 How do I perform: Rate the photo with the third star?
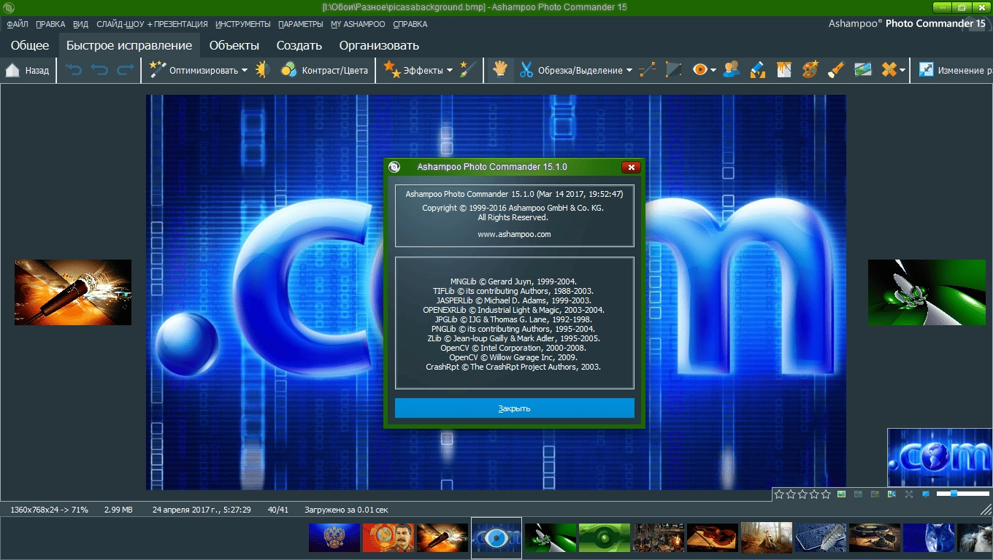802,494
